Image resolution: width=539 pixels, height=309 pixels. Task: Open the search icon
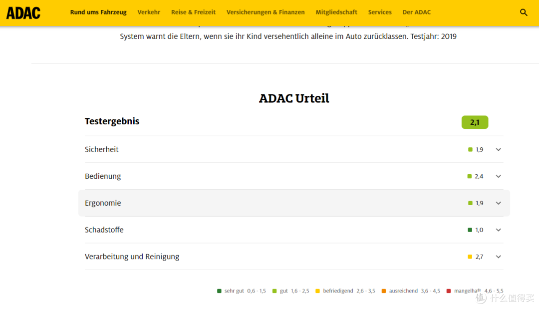tap(524, 12)
